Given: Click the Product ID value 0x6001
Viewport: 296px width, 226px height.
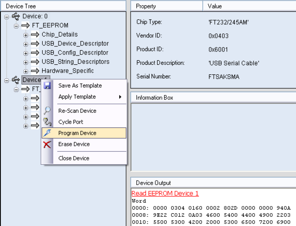Looking at the screenshot, I should 218,49.
